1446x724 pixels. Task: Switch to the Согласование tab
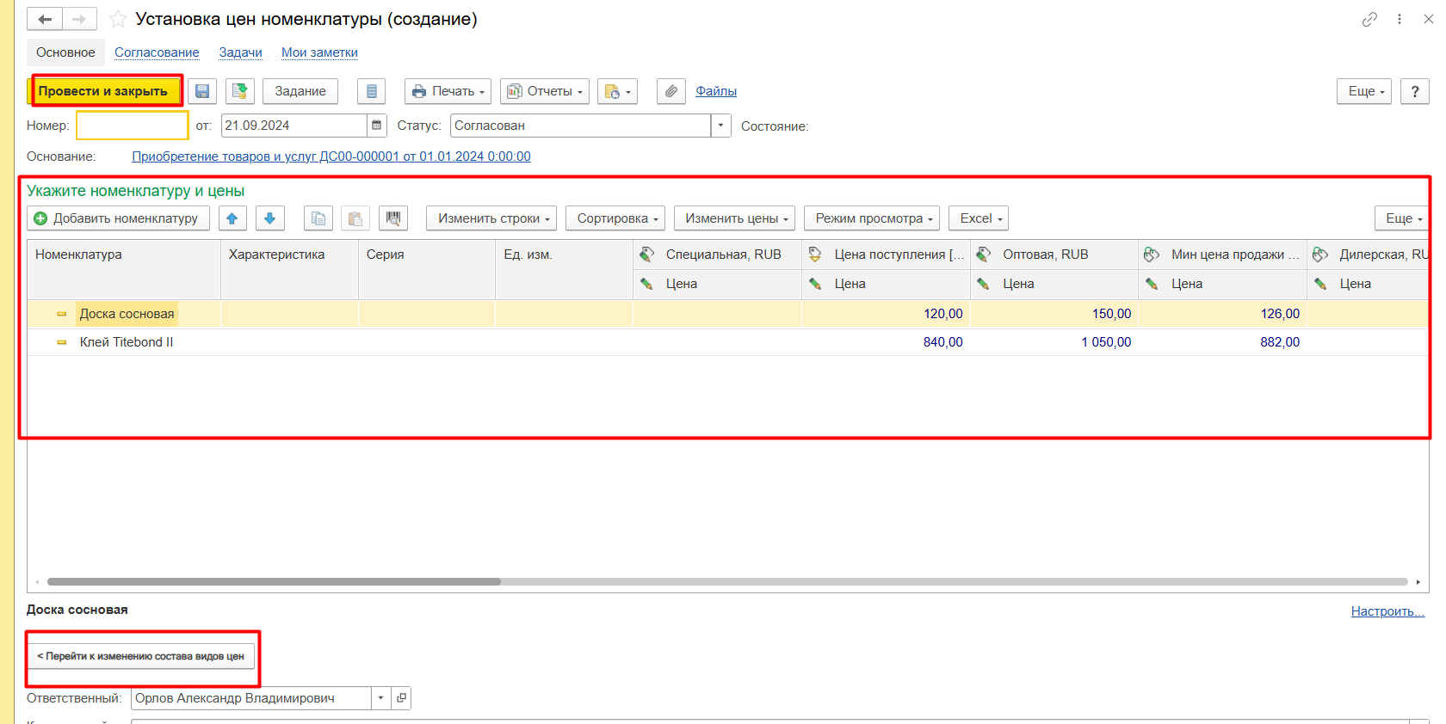coord(157,52)
